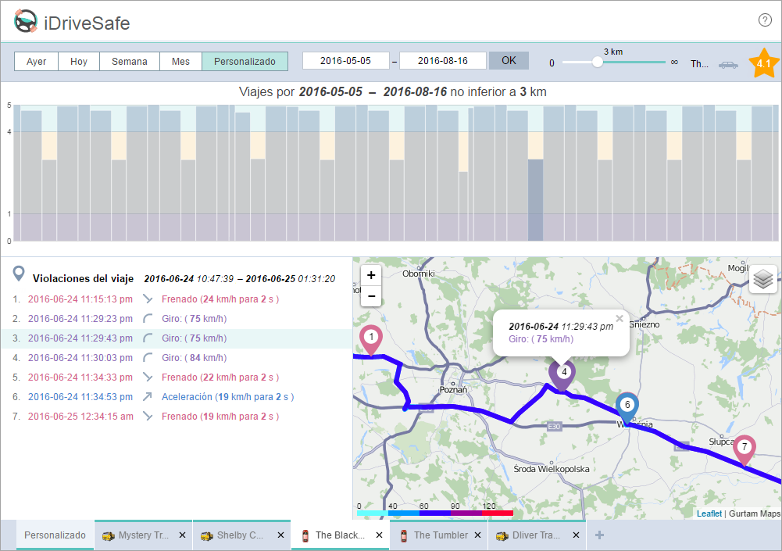This screenshot has height=551, width=782.
Task: Zoom out on the map
Action: 371,296
